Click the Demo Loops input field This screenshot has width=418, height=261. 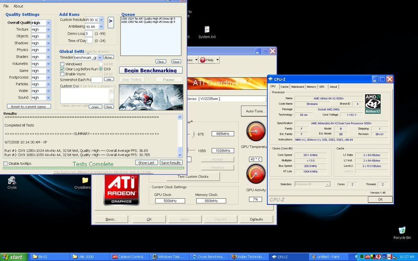point(89,33)
